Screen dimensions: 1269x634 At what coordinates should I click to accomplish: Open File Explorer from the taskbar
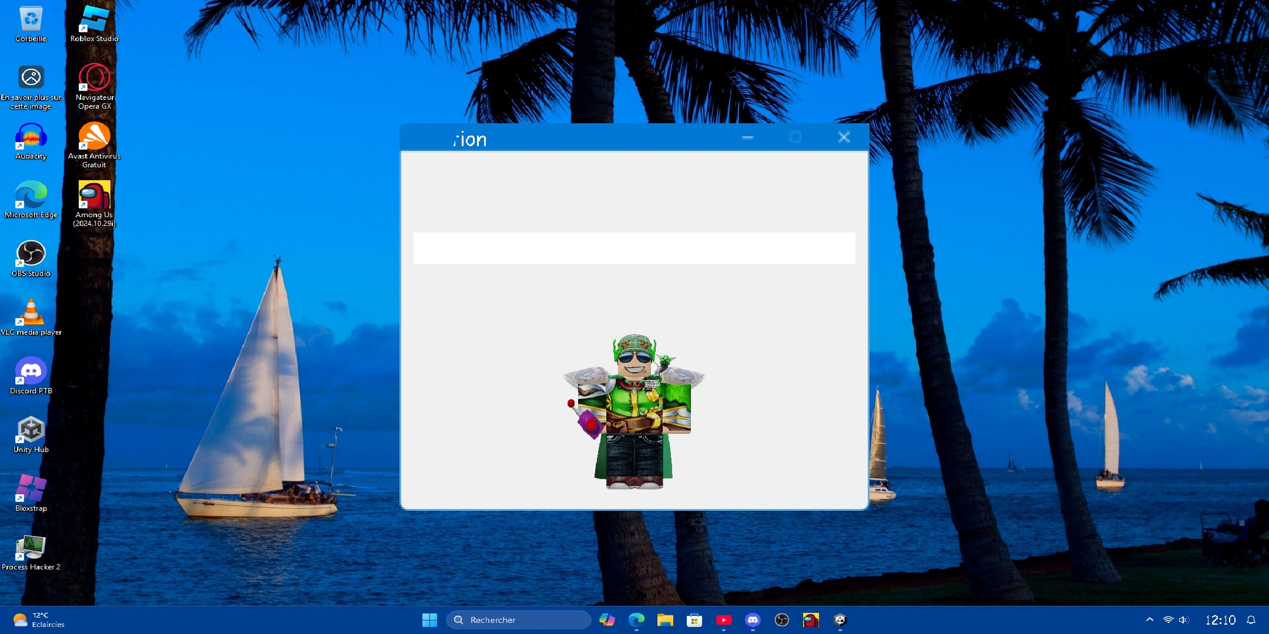665,620
